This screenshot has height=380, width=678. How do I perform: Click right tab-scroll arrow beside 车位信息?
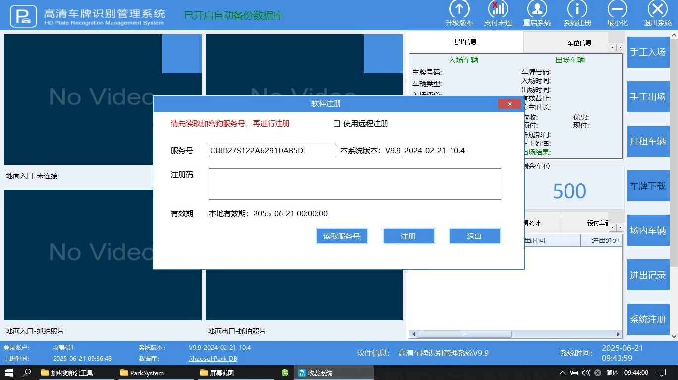[620, 47]
